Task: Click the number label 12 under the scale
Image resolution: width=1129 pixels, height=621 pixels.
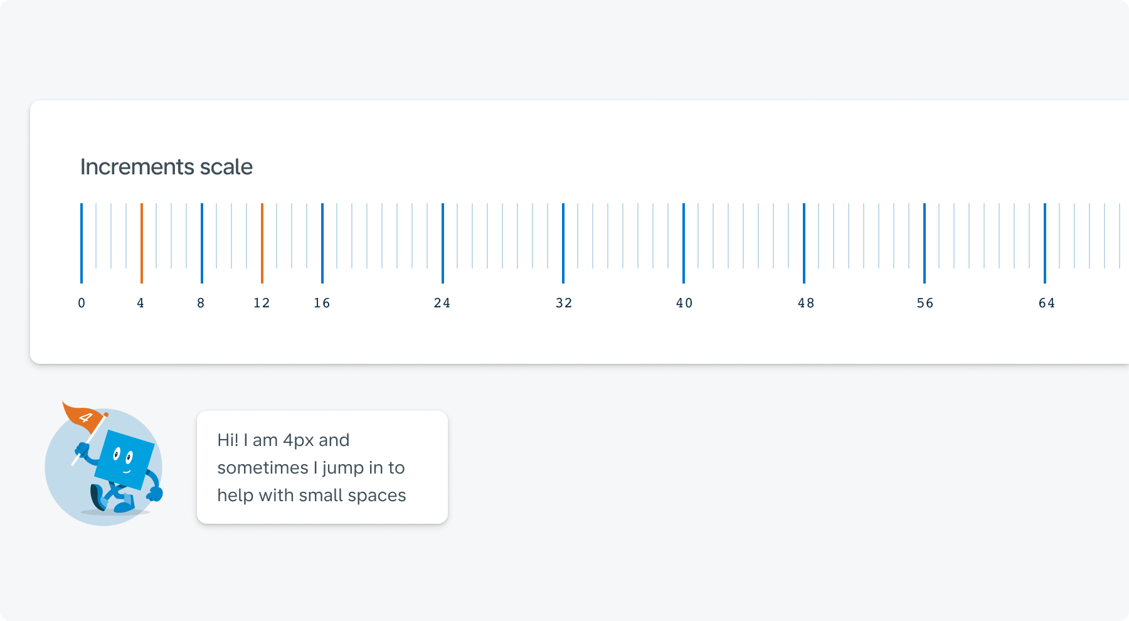Action: 262,304
